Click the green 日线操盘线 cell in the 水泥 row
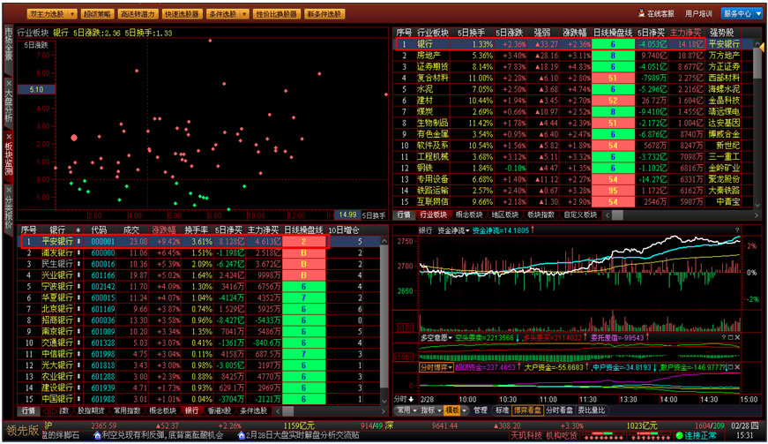This screenshot has height=444, width=768. pos(613,89)
